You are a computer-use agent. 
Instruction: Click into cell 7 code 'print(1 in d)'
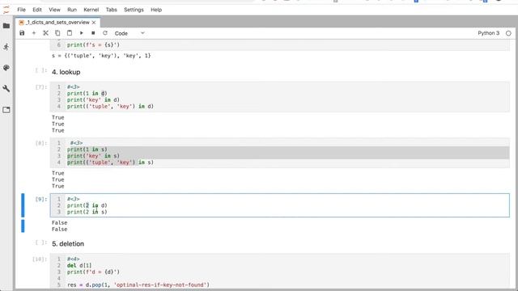(x=87, y=94)
